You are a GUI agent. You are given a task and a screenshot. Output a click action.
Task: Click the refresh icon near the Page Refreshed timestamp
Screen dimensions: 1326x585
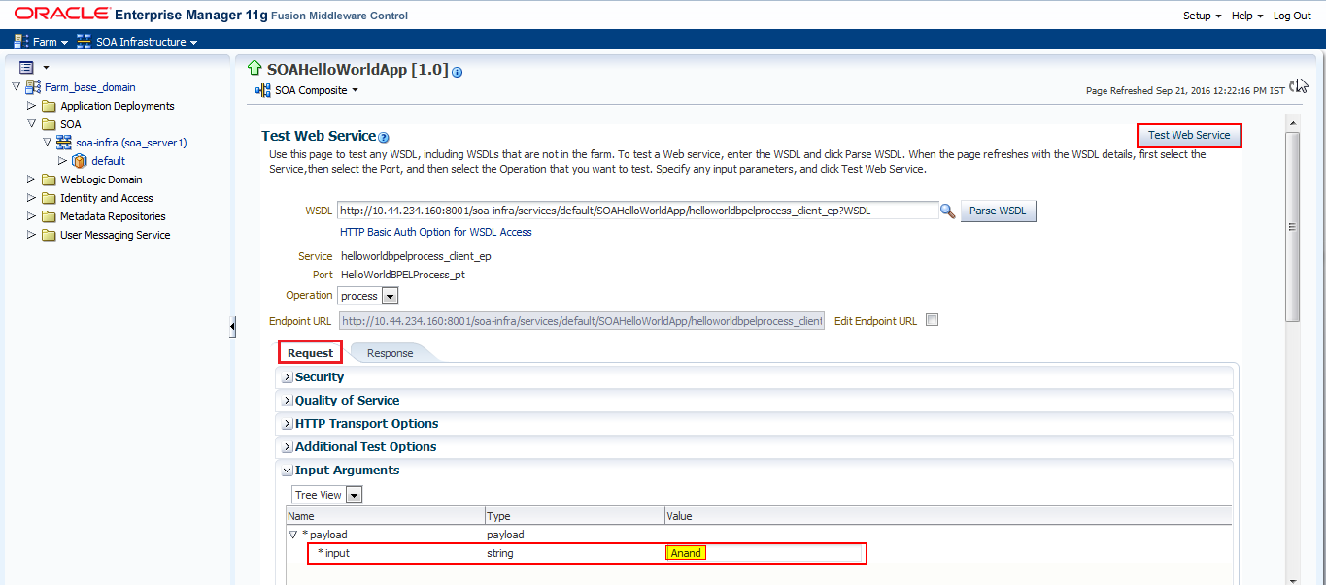tap(1292, 84)
